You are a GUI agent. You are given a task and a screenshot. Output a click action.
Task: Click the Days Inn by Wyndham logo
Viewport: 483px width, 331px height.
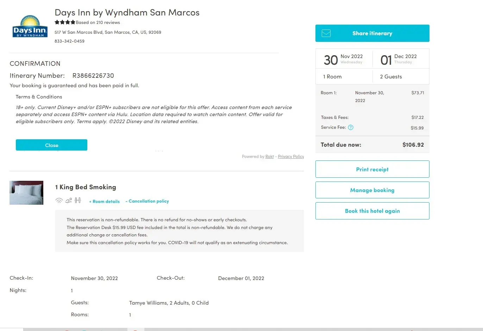pyautogui.click(x=30, y=26)
